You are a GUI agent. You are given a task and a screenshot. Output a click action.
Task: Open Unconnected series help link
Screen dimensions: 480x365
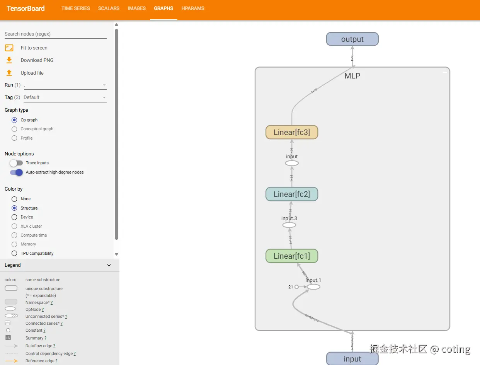pyautogui.click(x=66, y=317)
